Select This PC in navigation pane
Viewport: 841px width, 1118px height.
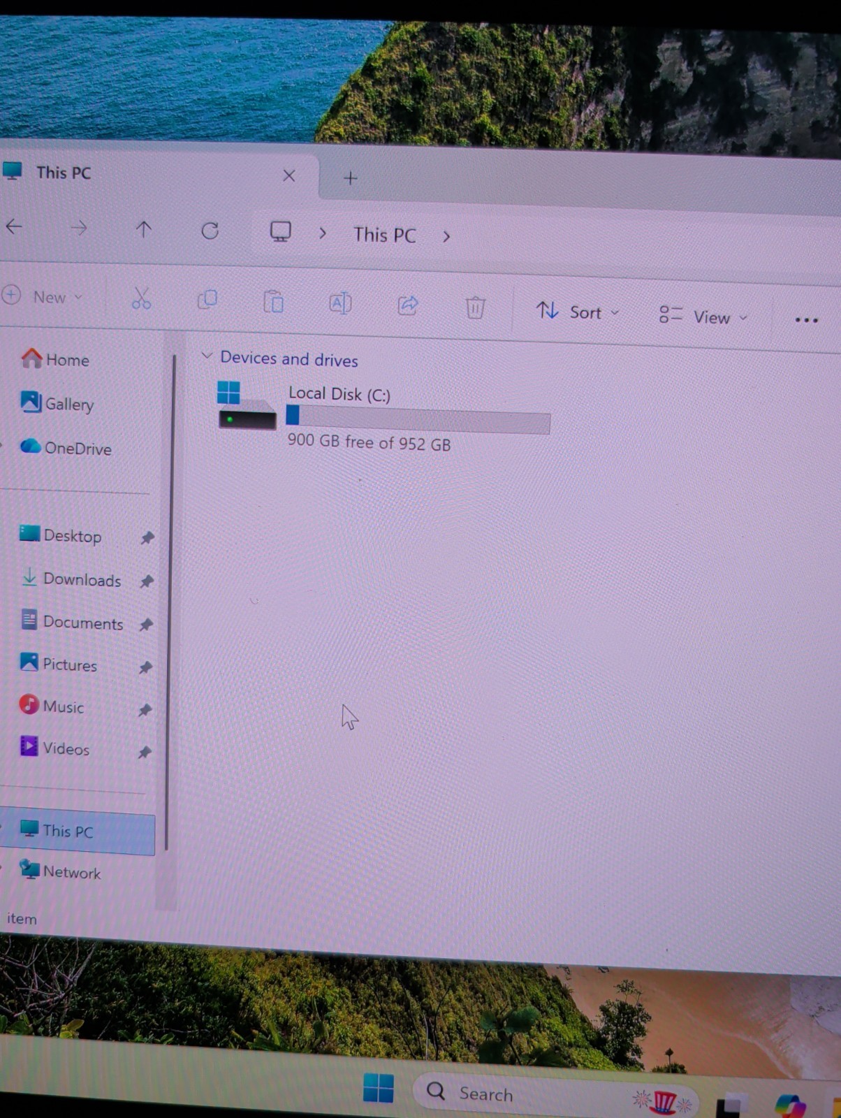(x=78, y=832)
